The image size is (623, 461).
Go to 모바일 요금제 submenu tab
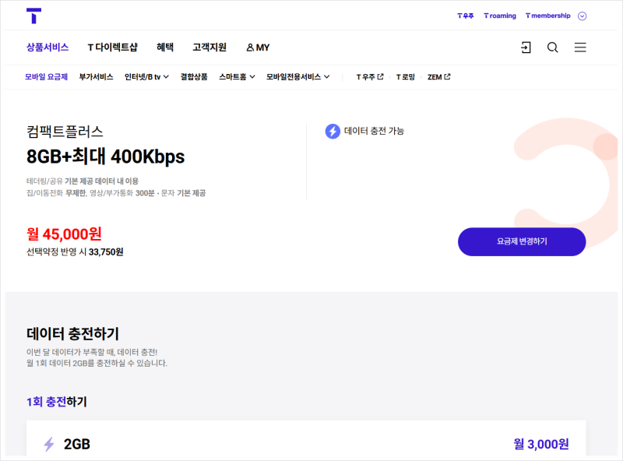click(x=46, y=77)
